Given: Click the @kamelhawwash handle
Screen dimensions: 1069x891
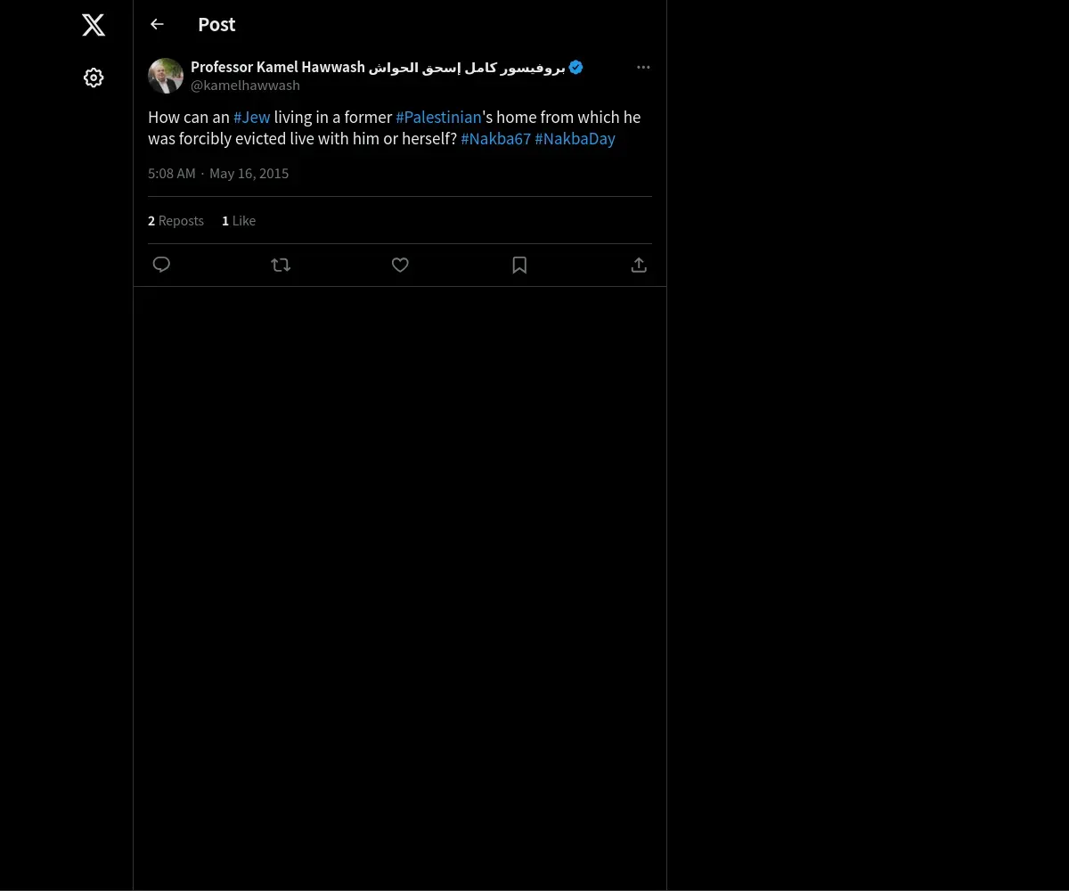Looking at the screenshot, I should pyautogui.click(x=245, y=86).
